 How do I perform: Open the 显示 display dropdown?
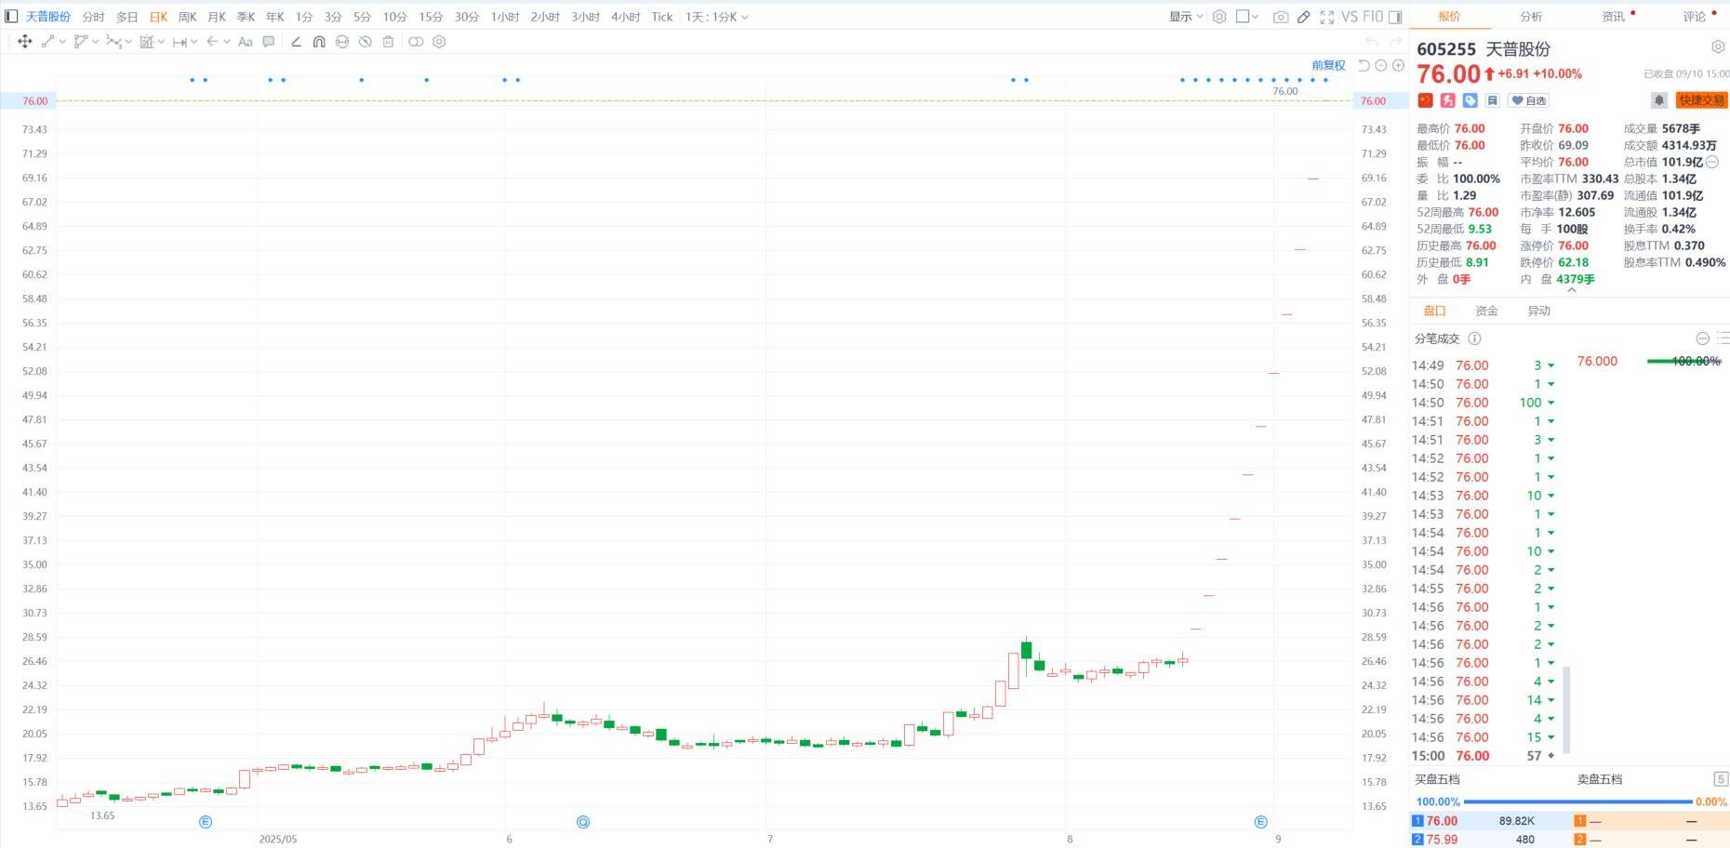point(1186,17)
